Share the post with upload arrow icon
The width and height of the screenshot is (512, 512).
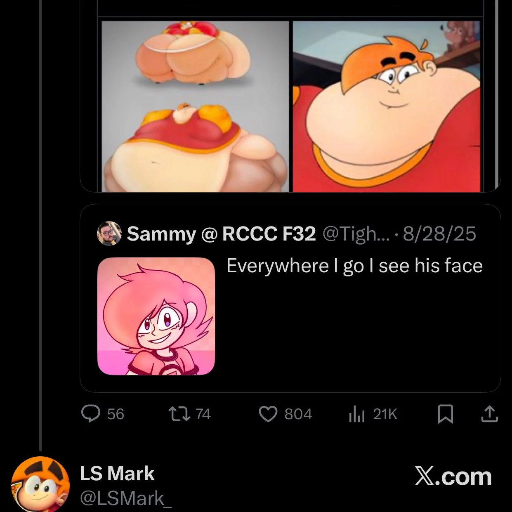[x=490, y=414]
